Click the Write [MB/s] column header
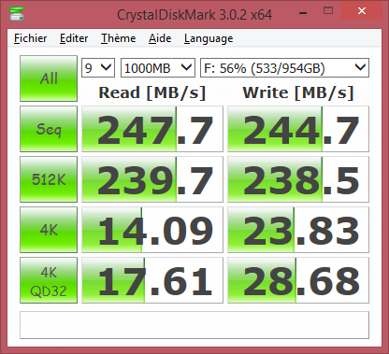The image size is (389, 354). pyautogui.click(x=298, y=92)
